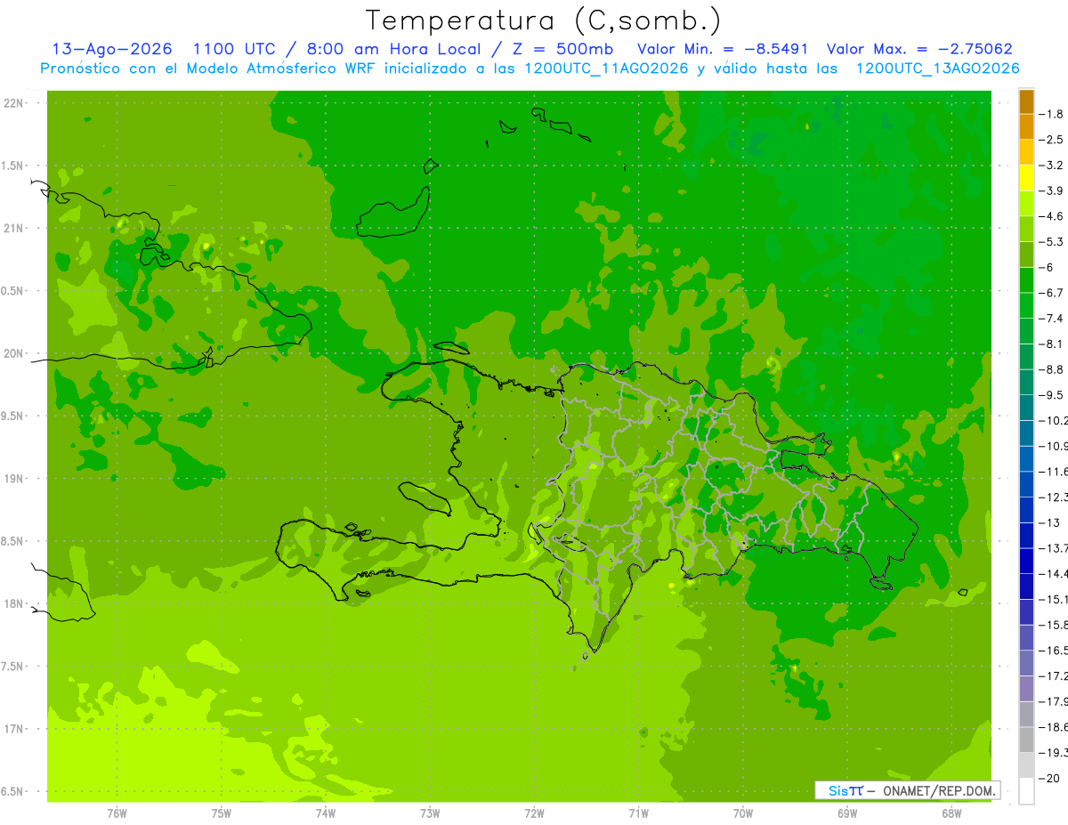
Task: Pick the green swatch between -6 and -6.7
Action: [1026, 280]
